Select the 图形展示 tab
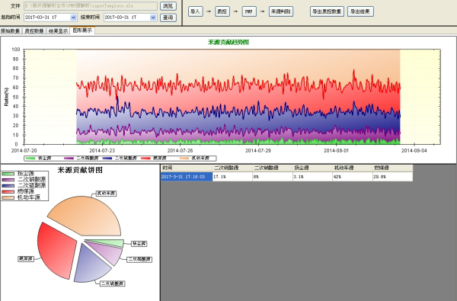The height and width of the screenshot is (301, 457). click(82, 30)
